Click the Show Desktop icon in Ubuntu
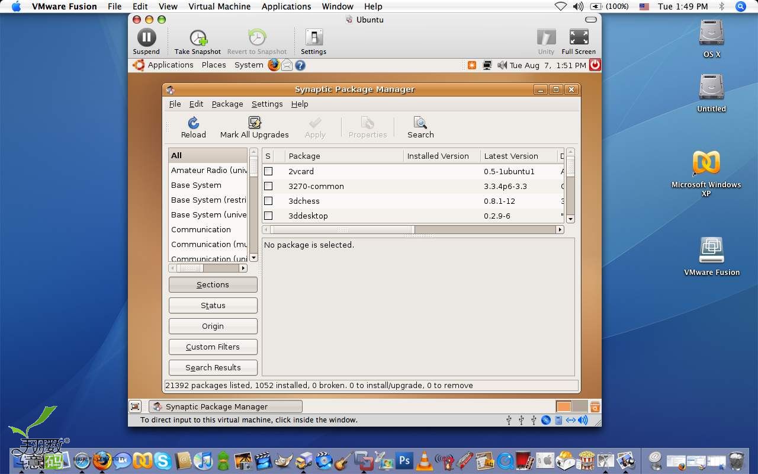This screenshot has height=474, width=758. 135,406
